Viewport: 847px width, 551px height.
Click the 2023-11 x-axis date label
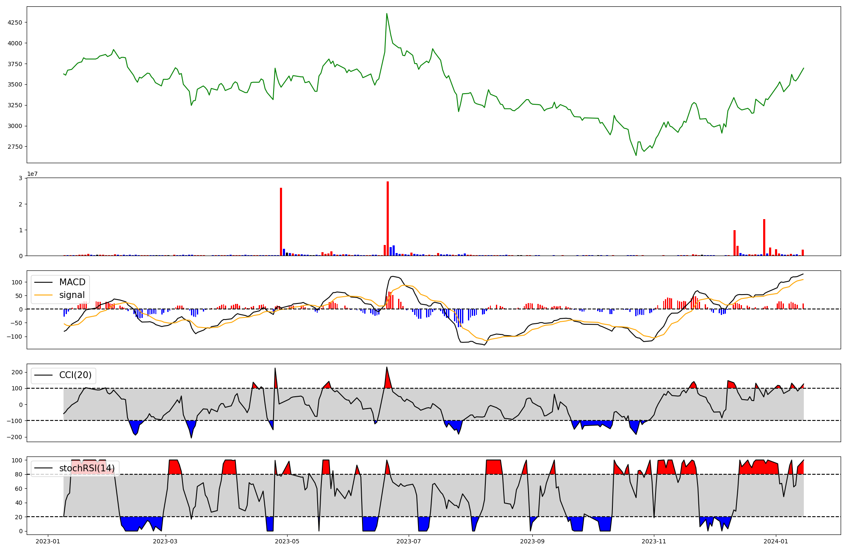point(654,541)
